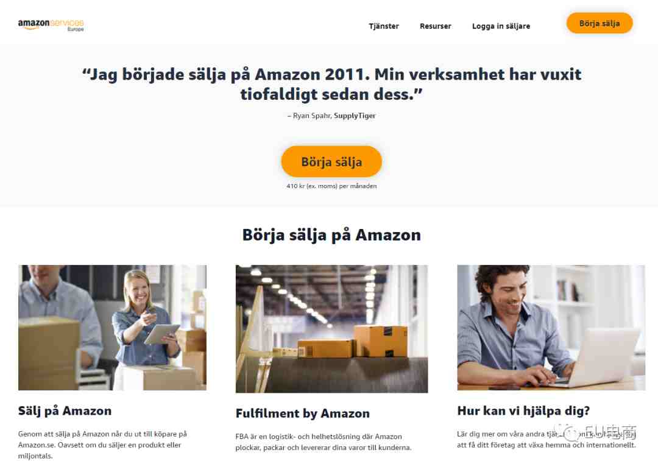The width and height of the screenshot is (658, 461).
Task: Click the Amazon Services Europe logo
Action: (x=51, y=25)
